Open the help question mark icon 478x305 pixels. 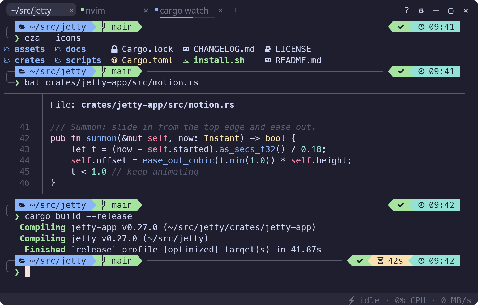[x=407, y=10]
